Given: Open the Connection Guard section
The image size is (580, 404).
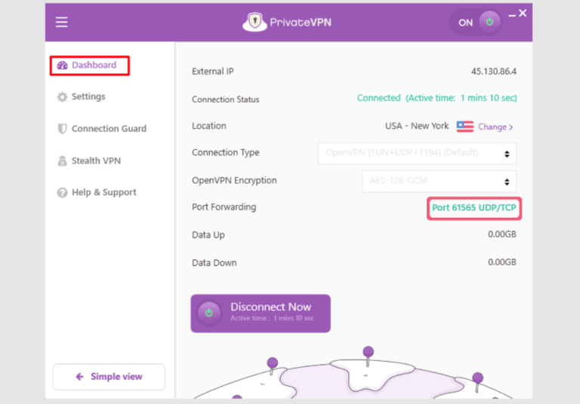Looking at the screenshot, I should click(x=102, y=129).
